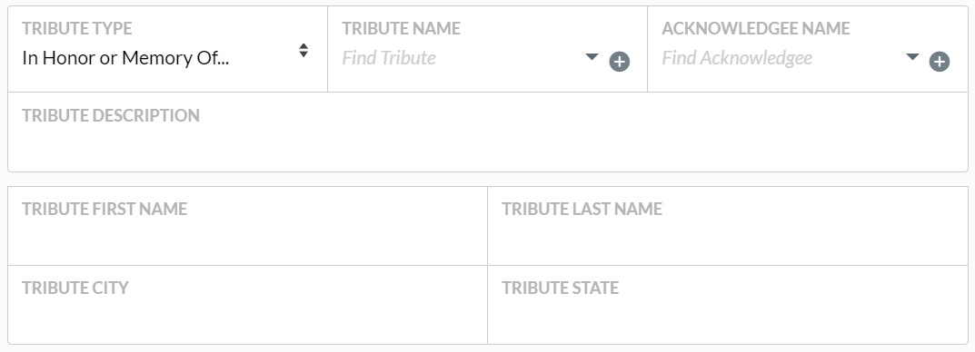Expand the Acknowledgee Name dropdown arrow
The image size is (975, 352).
tap(912, 57)
